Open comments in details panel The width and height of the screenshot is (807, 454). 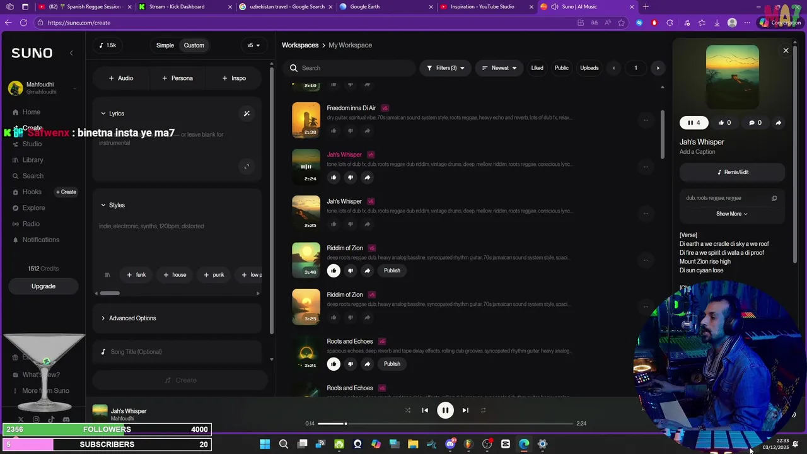pos(755,123)
